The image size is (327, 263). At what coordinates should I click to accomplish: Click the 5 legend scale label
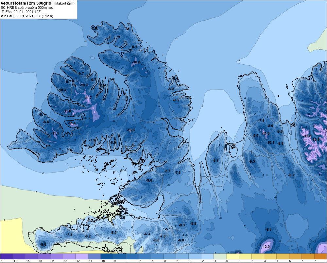[290, 261]
